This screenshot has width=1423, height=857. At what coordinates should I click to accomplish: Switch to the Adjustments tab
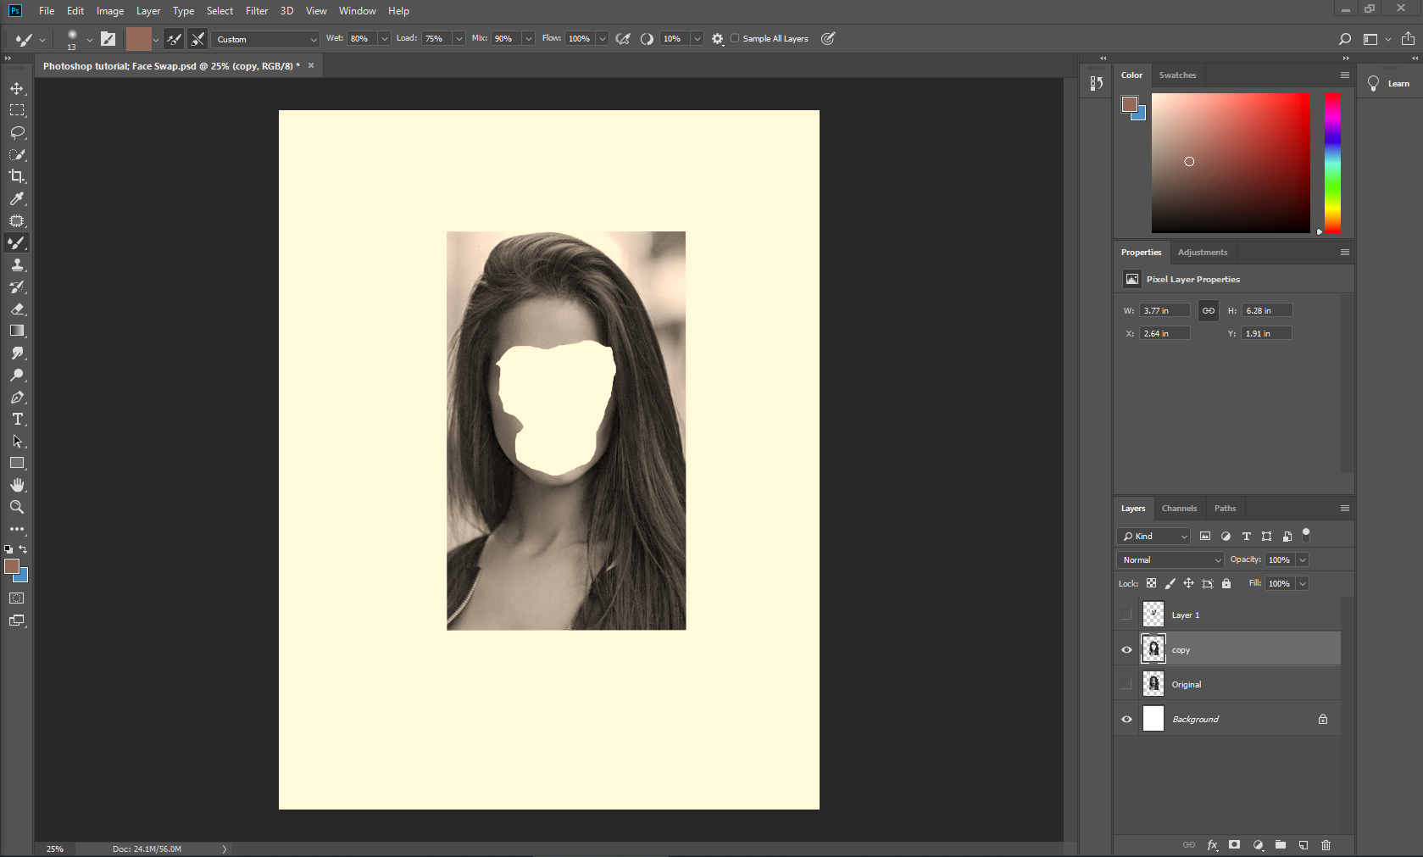[x=1202, y=253]
